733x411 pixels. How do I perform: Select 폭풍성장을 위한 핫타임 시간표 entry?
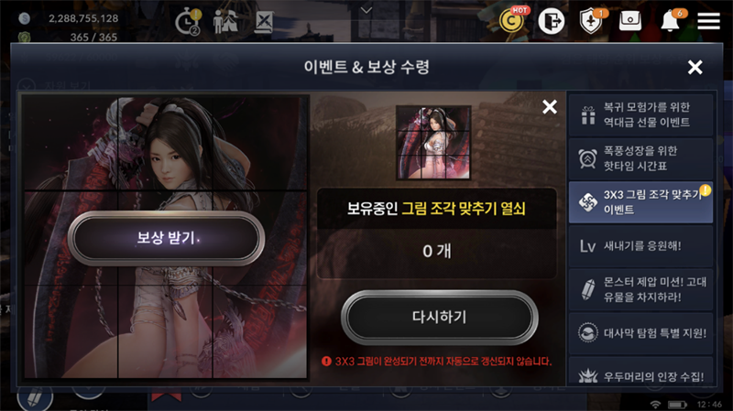pos(640,158)
